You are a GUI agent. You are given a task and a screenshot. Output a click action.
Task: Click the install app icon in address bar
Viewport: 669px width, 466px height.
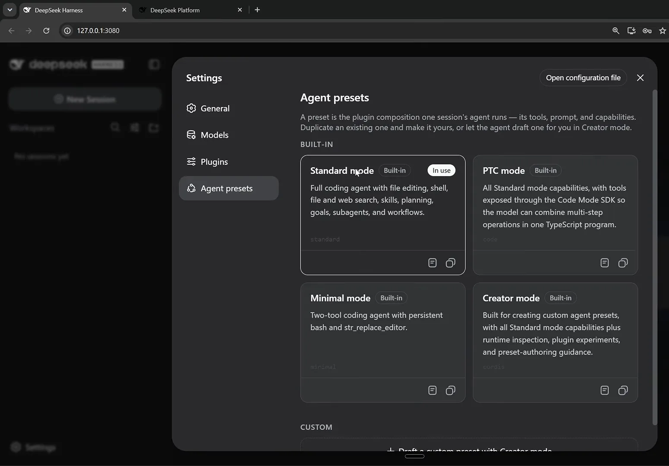tap(631, 31)
